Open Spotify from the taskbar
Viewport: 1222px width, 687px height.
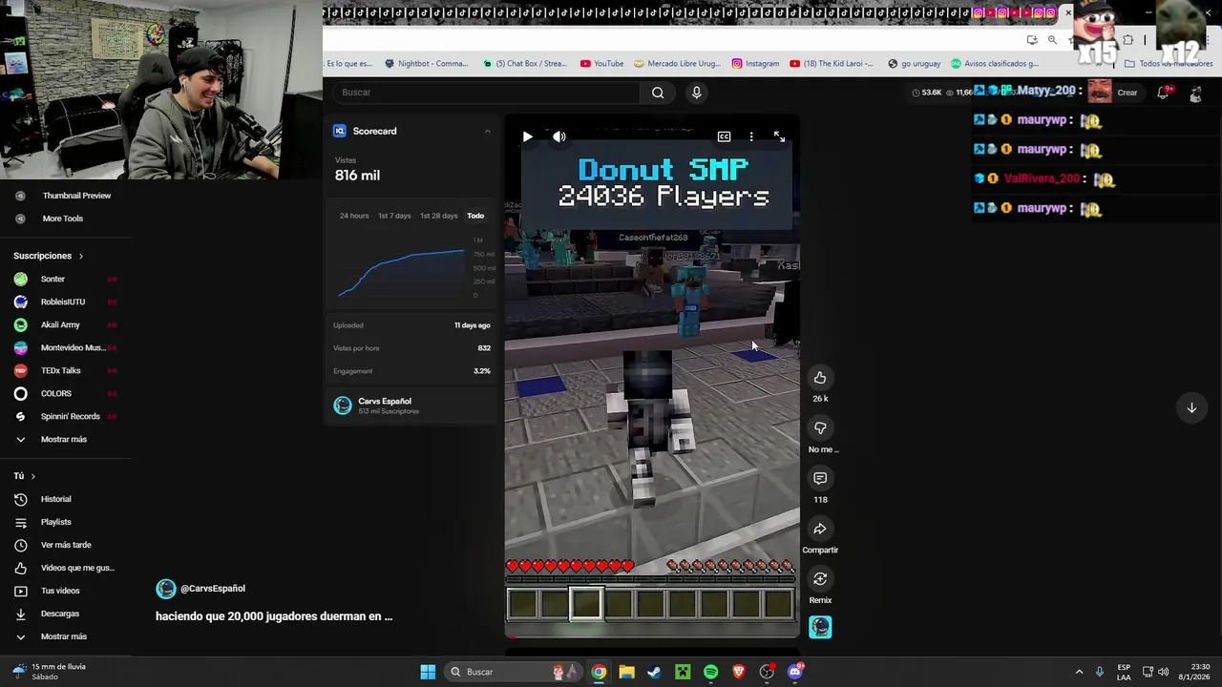[x=710, y=672]
